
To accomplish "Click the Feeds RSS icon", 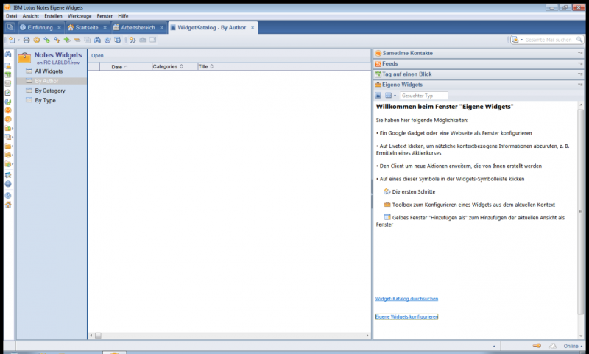I will [378, 64].
